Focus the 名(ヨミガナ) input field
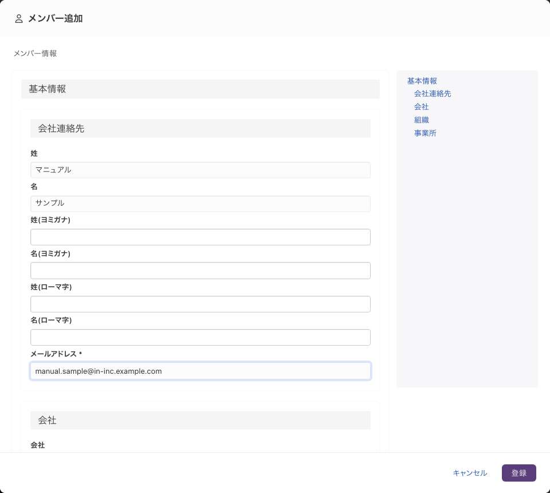The height and width of the screenshot is (493, 550). [x=201, y=271]
